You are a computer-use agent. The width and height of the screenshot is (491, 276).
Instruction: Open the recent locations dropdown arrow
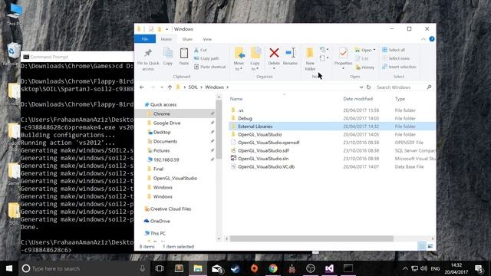click(x=162, y=87)
